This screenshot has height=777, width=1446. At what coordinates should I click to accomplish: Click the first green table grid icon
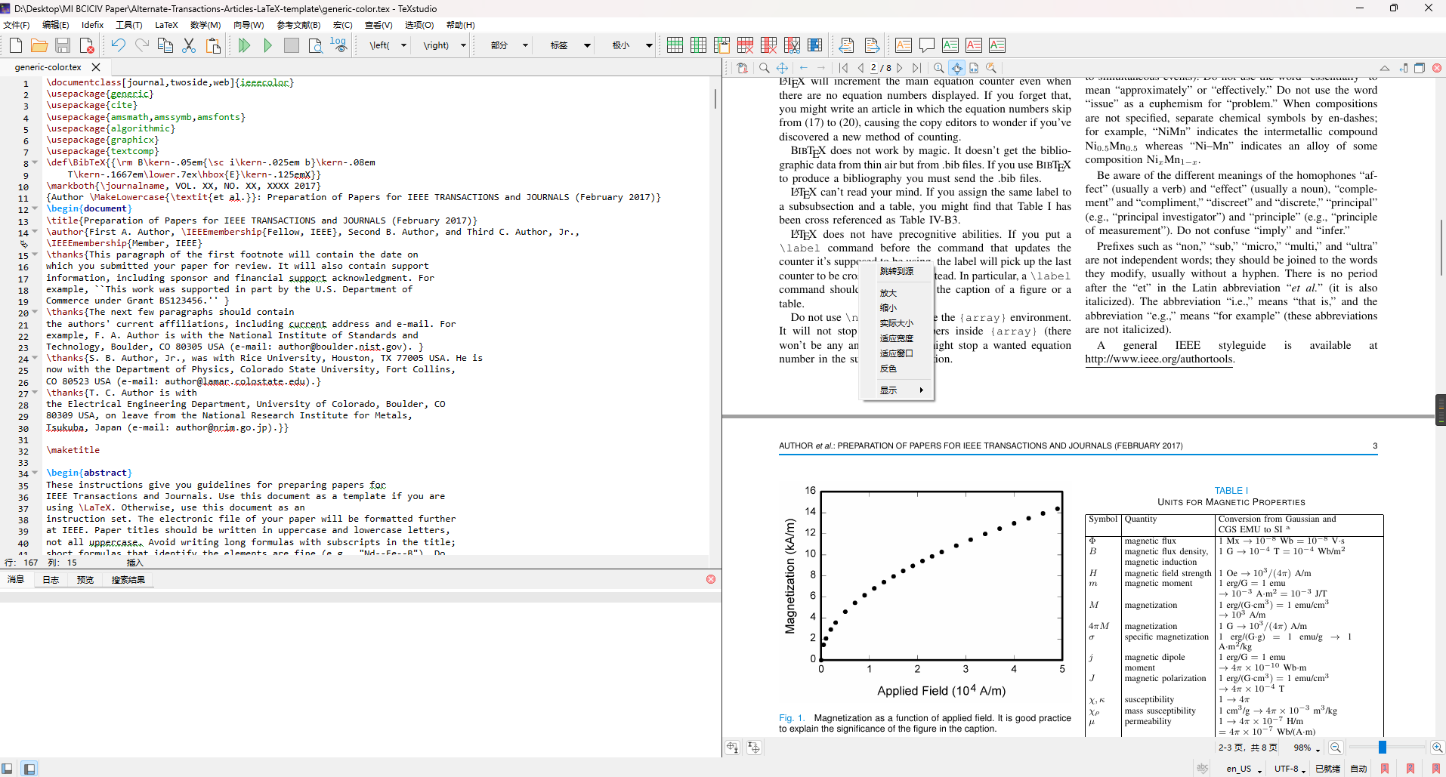(x=675, y=45)
